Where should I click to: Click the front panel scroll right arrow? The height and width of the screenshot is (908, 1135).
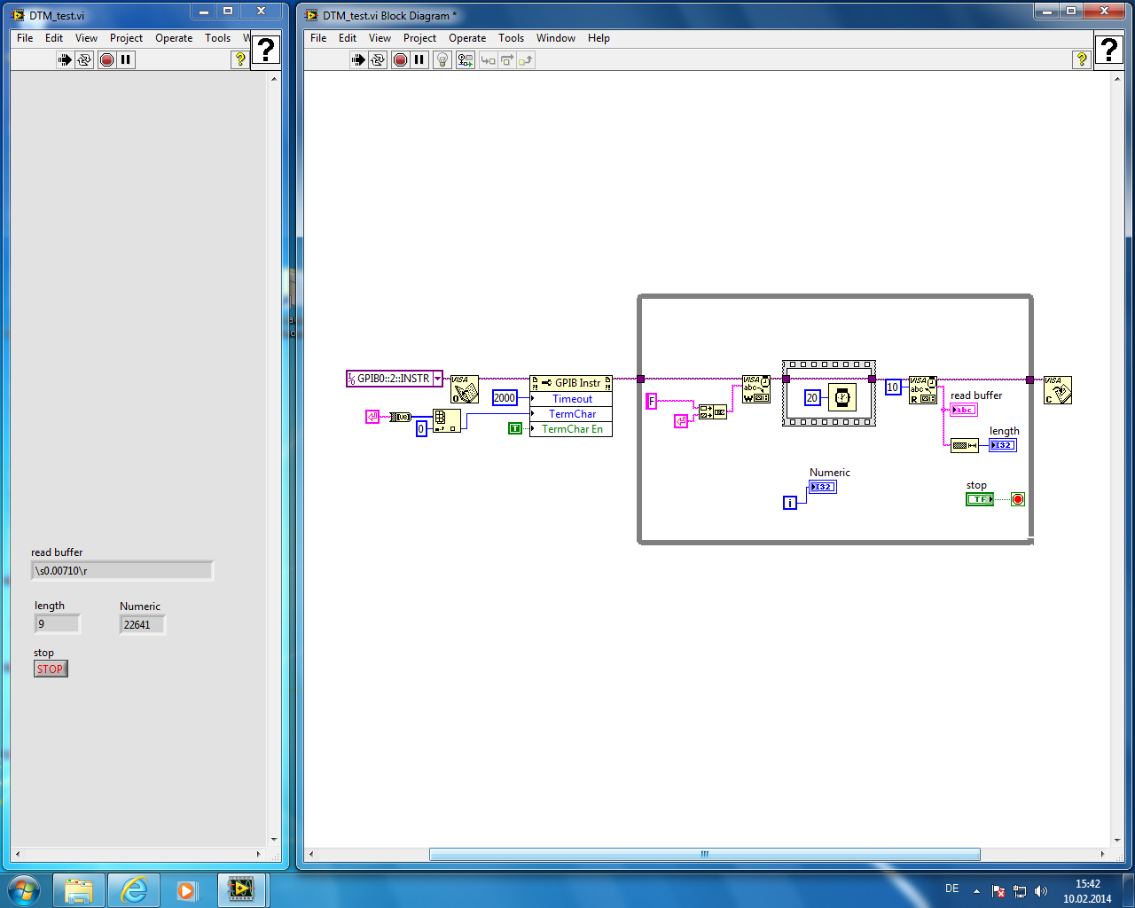[258, 854]
